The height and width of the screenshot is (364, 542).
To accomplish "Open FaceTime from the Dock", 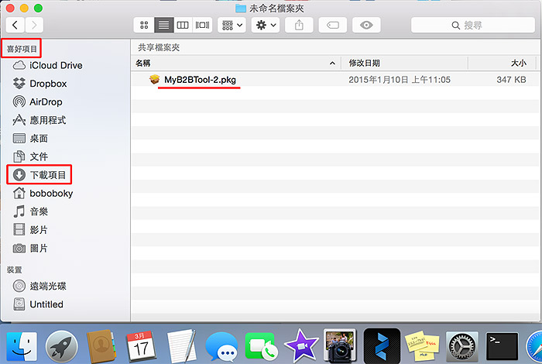I will click(x=262, y=346).
